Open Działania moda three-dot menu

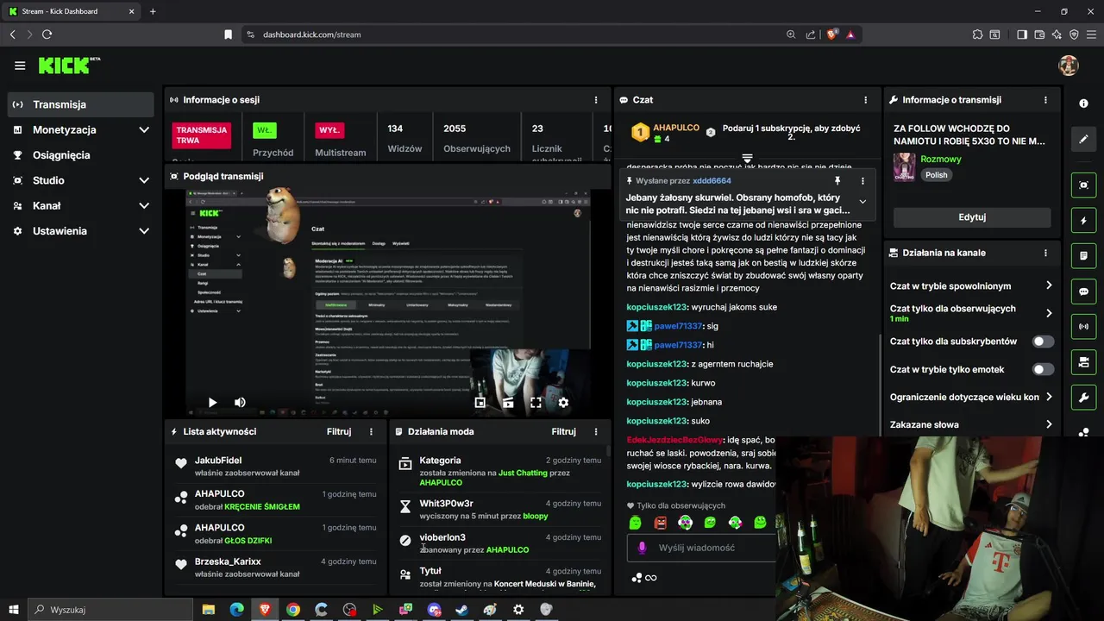(595, 431)
